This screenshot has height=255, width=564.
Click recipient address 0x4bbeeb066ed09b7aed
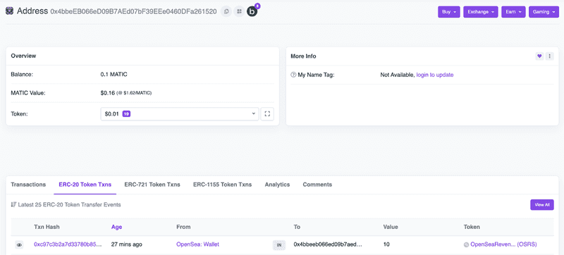tap(328, 244)
